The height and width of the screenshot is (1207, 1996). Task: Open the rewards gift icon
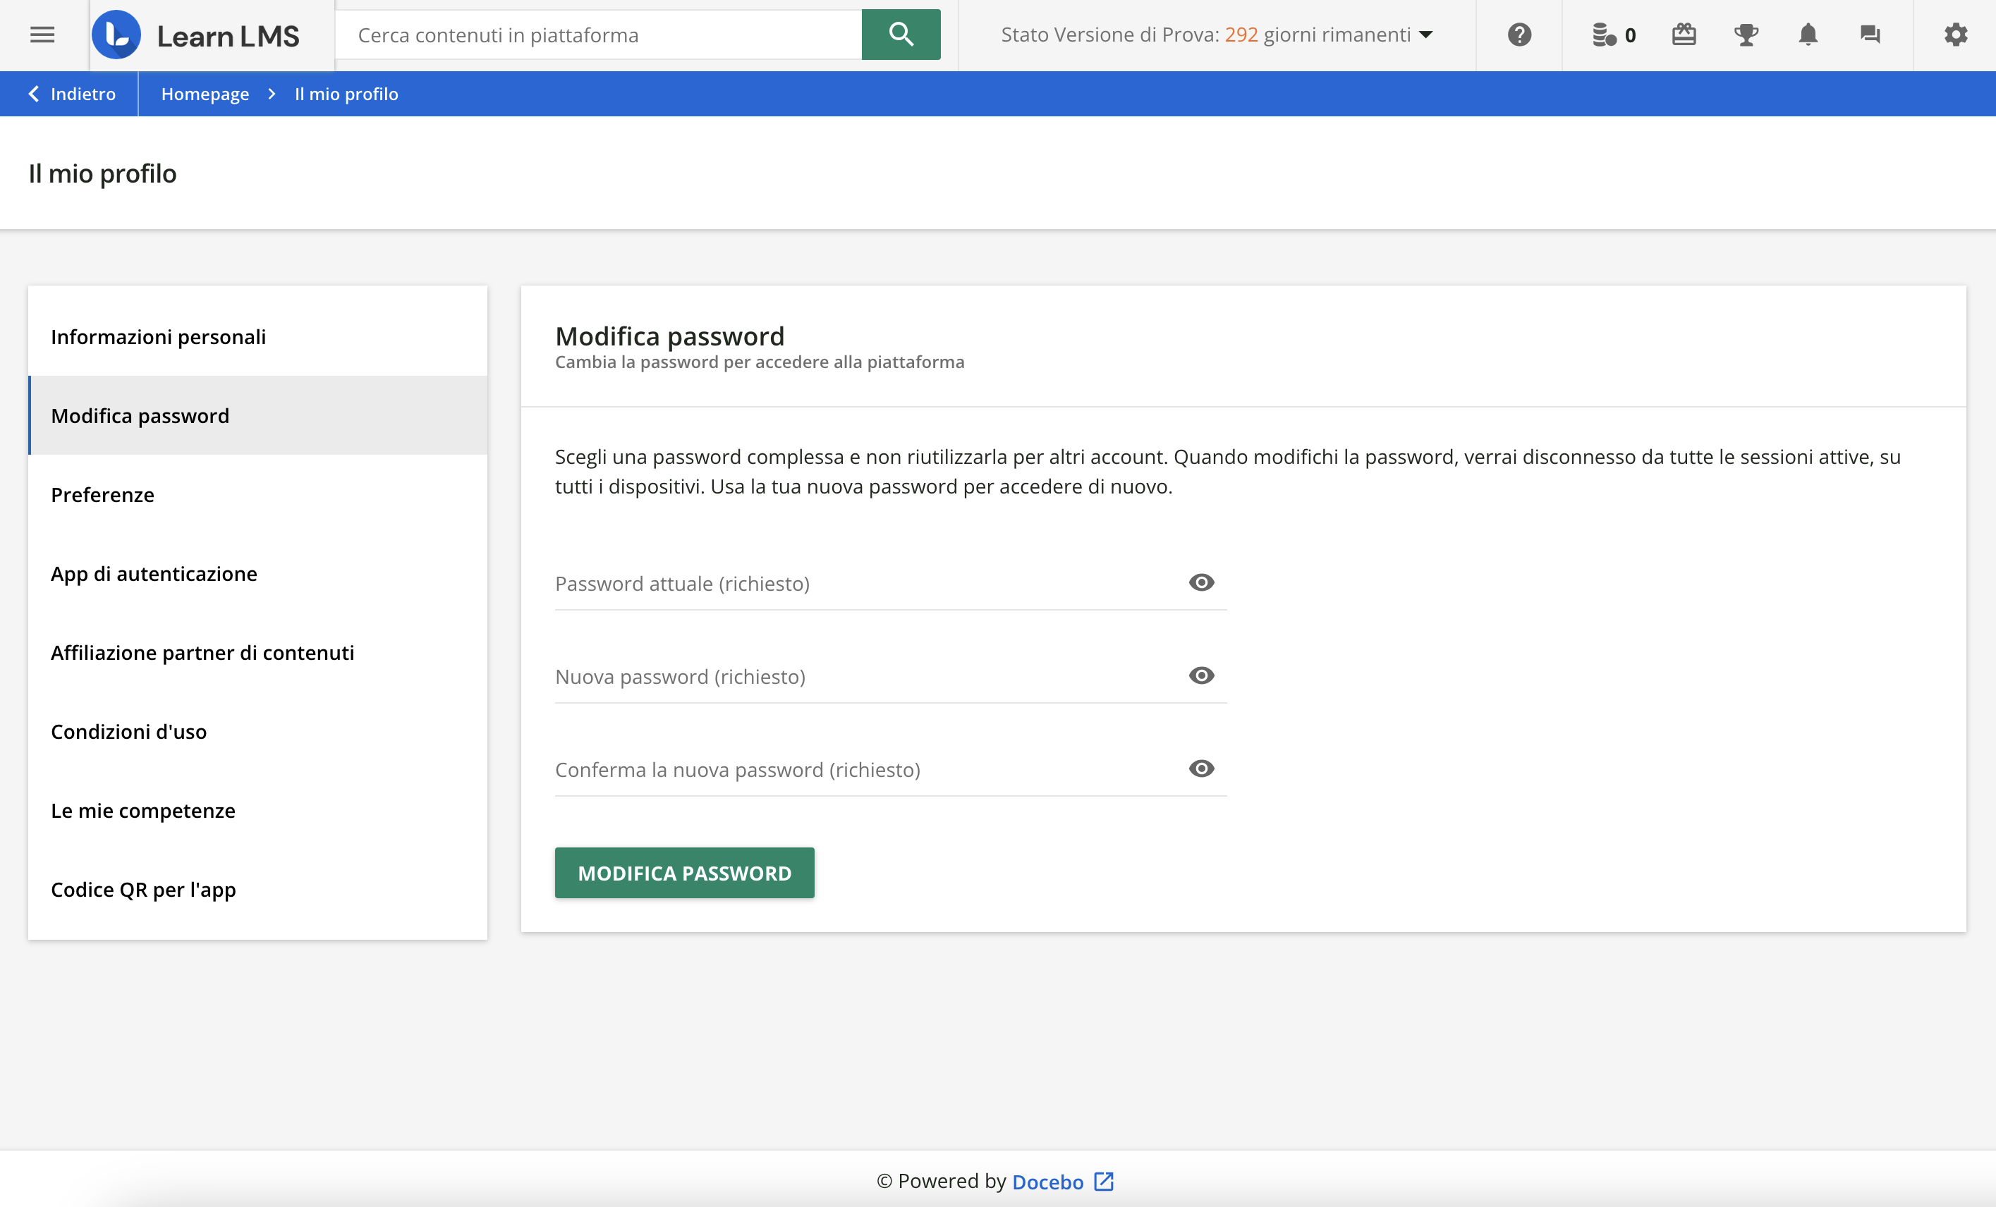coord(1684,35)
